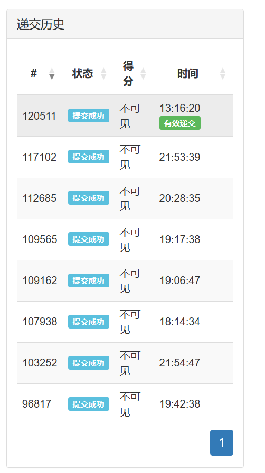The image size is (265, 473).
Task: Click the 递交历史 panel heading
Action: tap(41, 24)
